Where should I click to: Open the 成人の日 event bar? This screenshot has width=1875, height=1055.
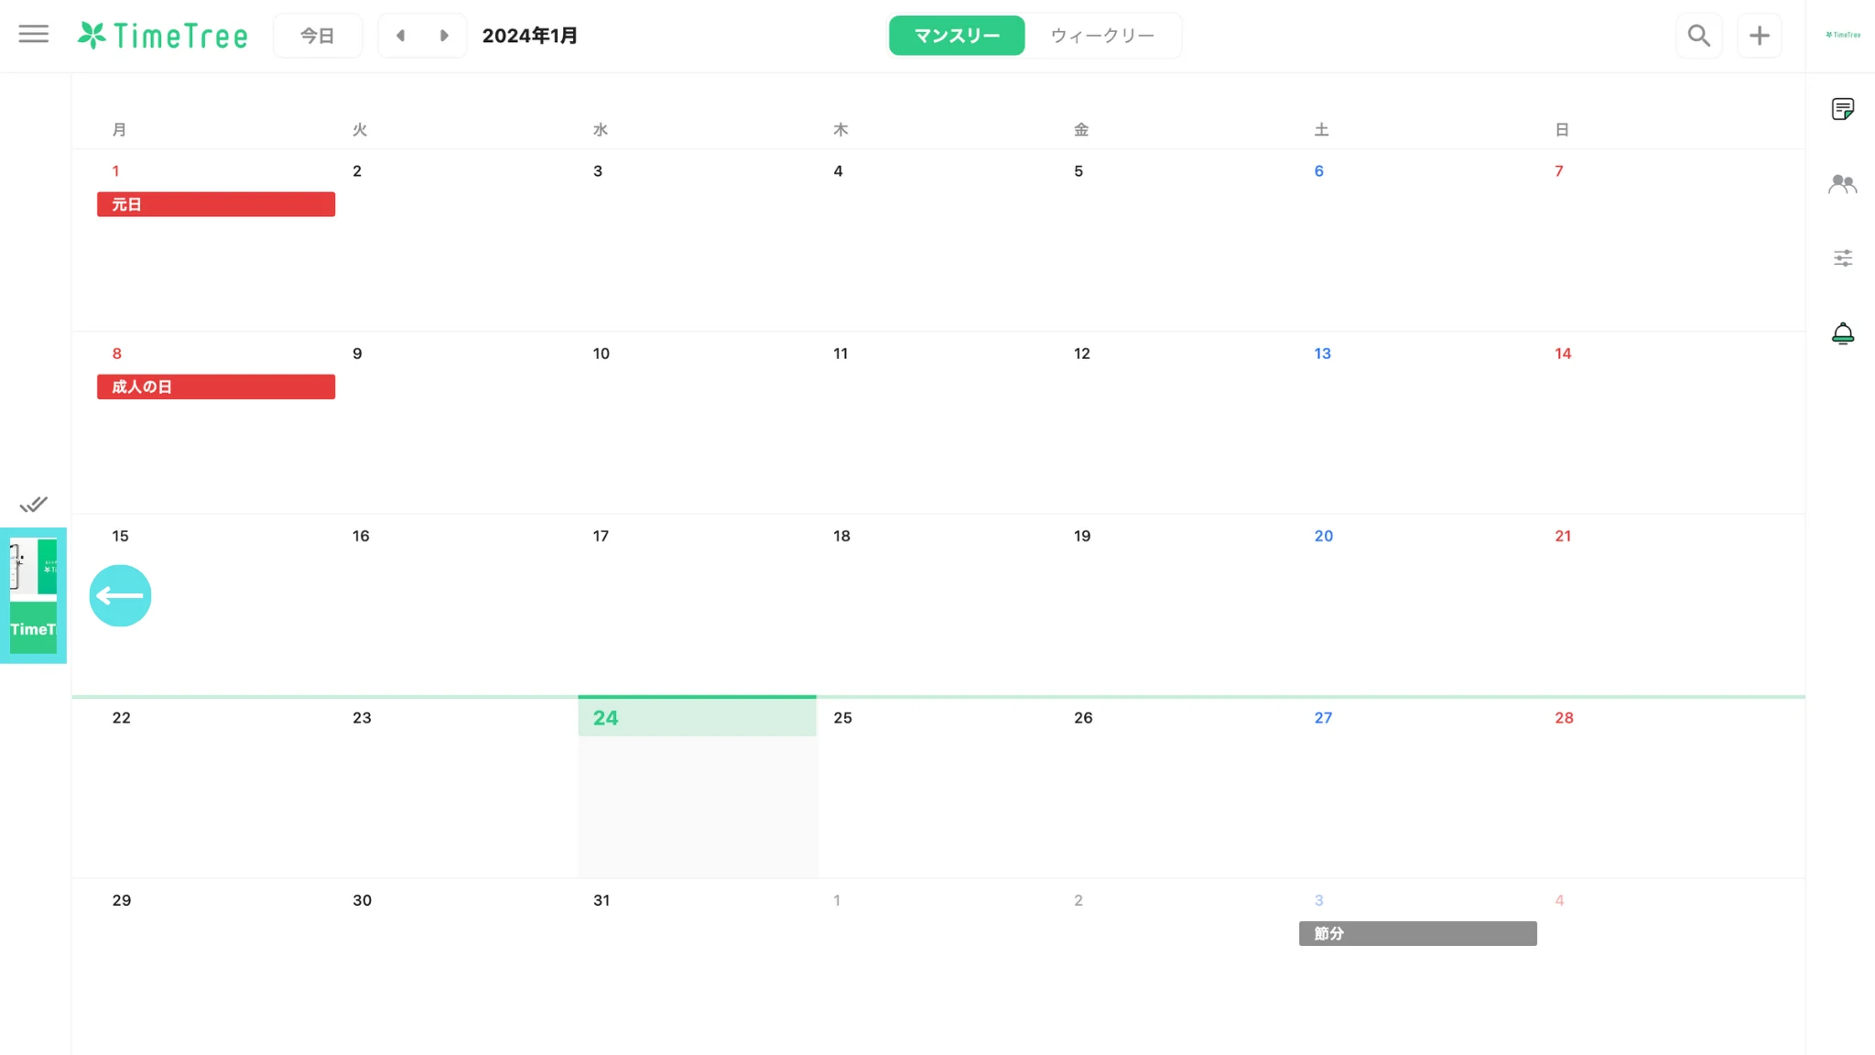[x=216, y=386]
